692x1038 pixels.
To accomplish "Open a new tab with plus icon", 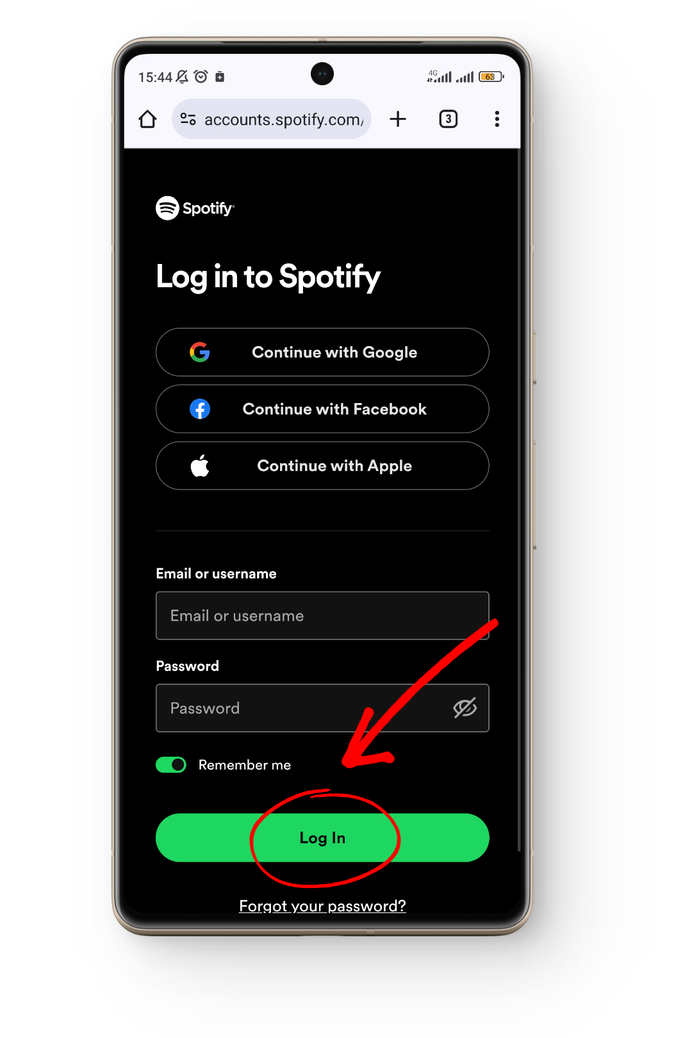I will 398,119.
